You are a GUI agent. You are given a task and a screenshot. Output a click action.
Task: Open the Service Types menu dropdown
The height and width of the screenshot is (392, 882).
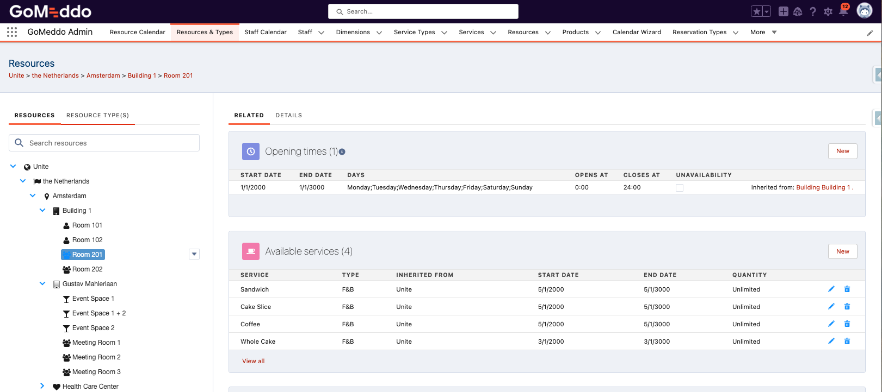(x=444, y=33)
